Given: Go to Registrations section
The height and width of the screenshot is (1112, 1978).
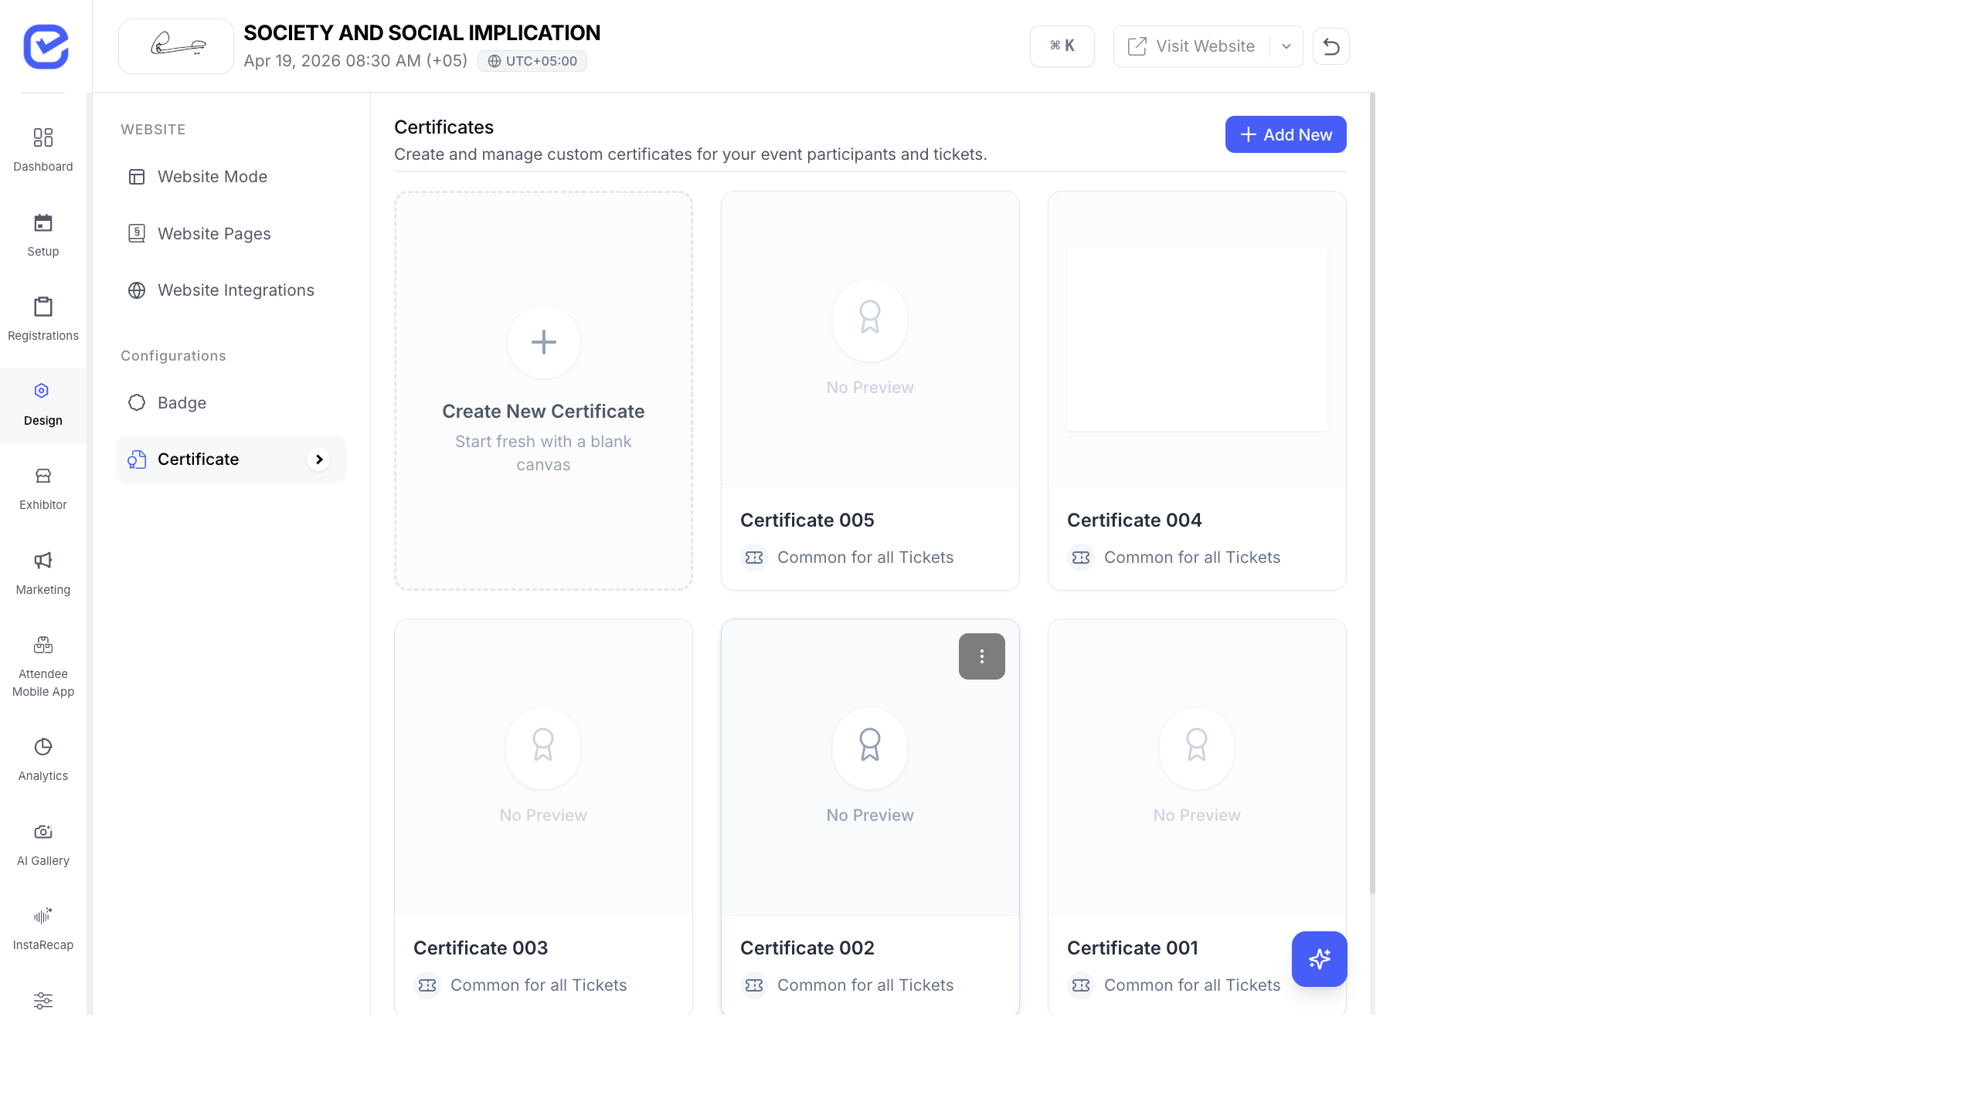Looking at the screenshot, I should point(43,320).
